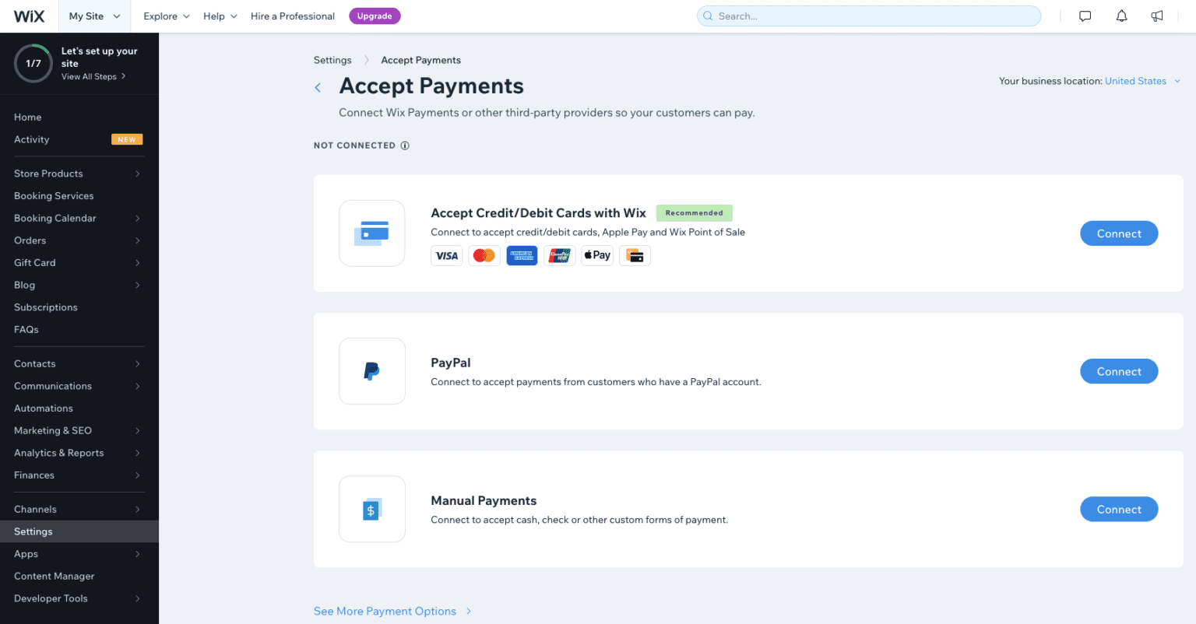
Task: Select Automations in the sidebar
Action: 44,408
